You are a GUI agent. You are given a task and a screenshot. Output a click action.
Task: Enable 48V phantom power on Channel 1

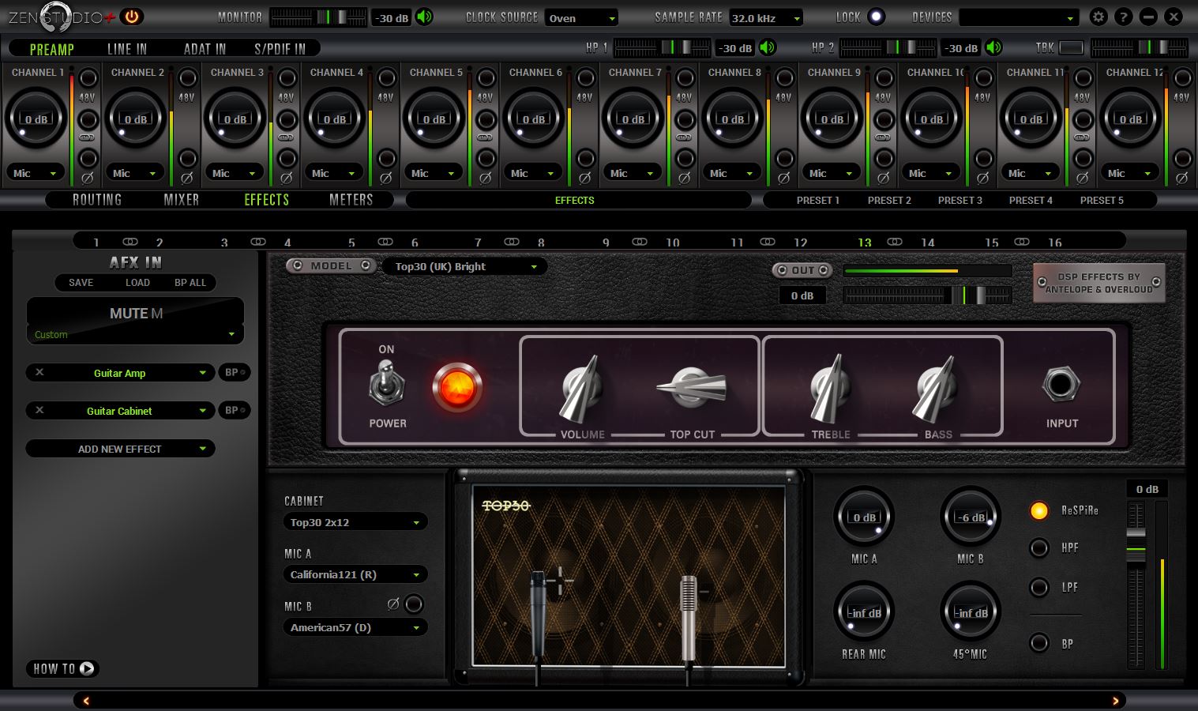[x=88, y=78]
